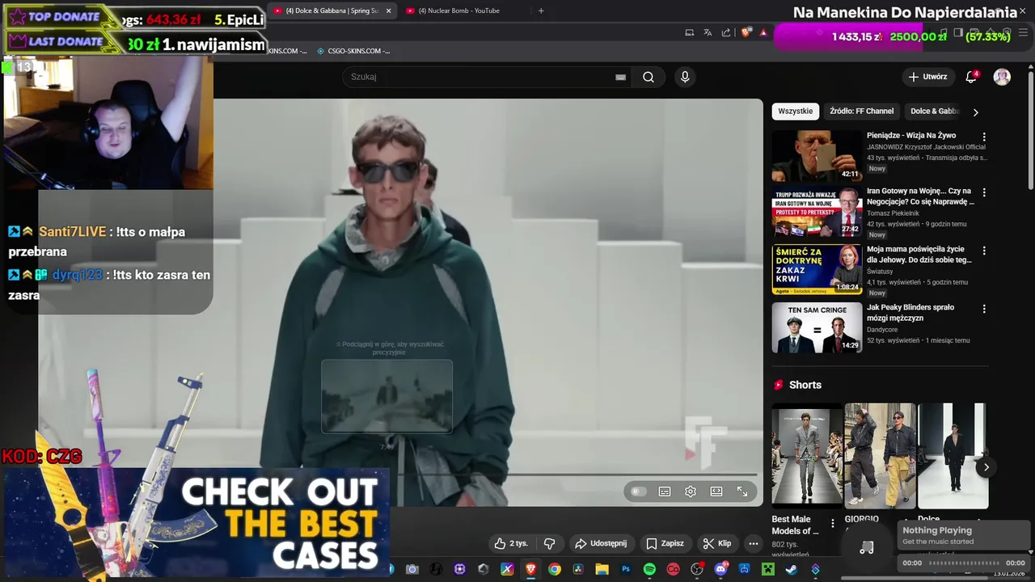Dislike the video with thumbs down
This screenshot has height=582, width=1035.
click(x=549, y=543)
